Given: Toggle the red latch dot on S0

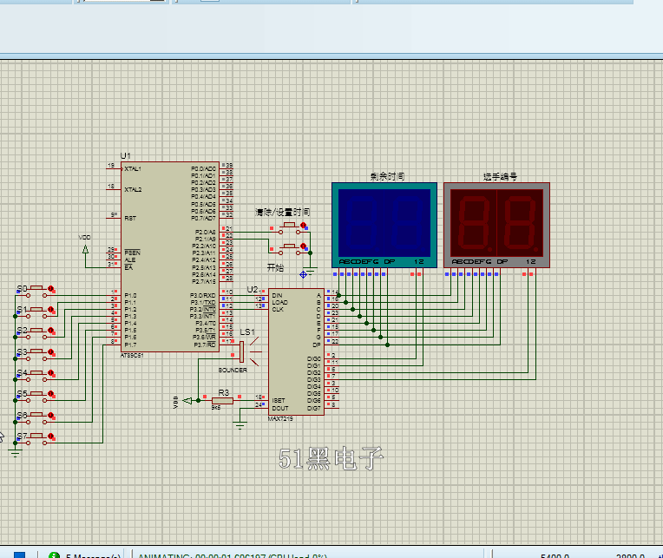Looking at the screenshot, I should (50, 289).
